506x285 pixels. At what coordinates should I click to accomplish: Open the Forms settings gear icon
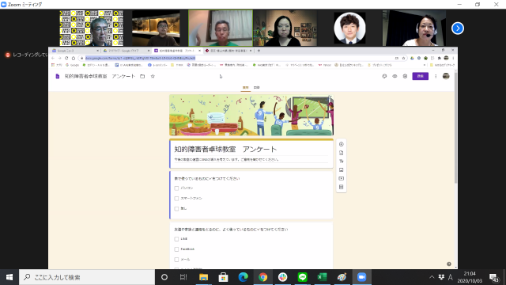(405, 76)
